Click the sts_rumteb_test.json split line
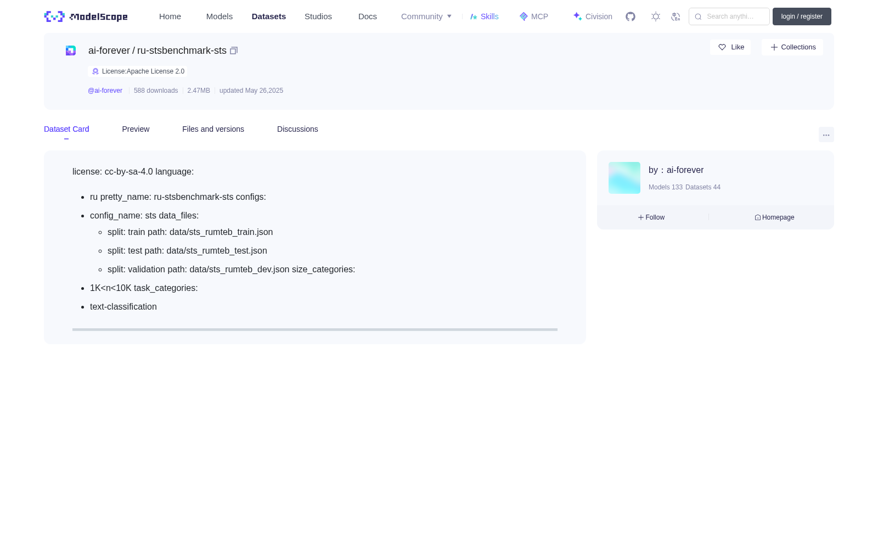 [x=188, y=251]
